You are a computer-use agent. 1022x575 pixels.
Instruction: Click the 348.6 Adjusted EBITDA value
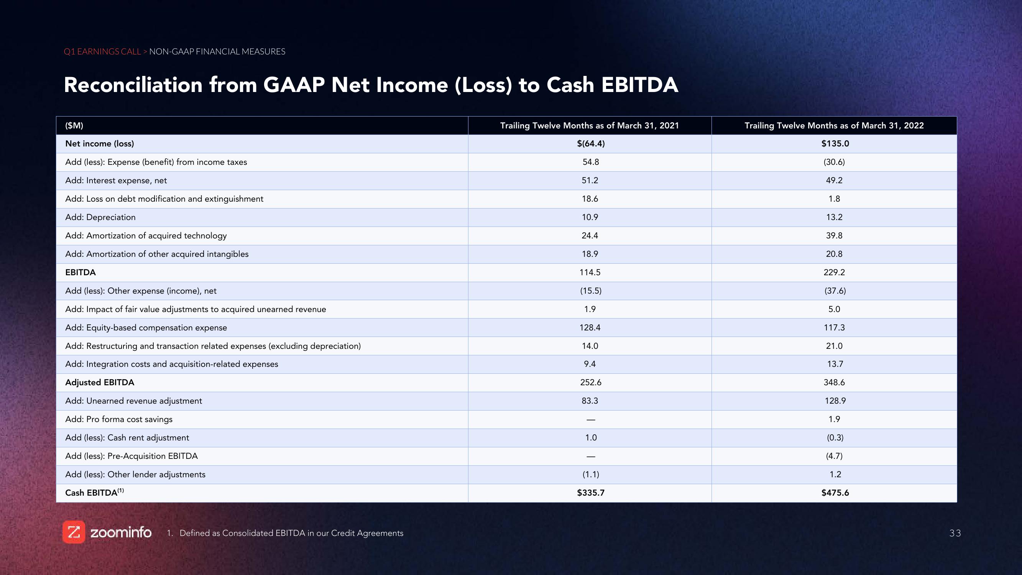click(x=834, y=383)
